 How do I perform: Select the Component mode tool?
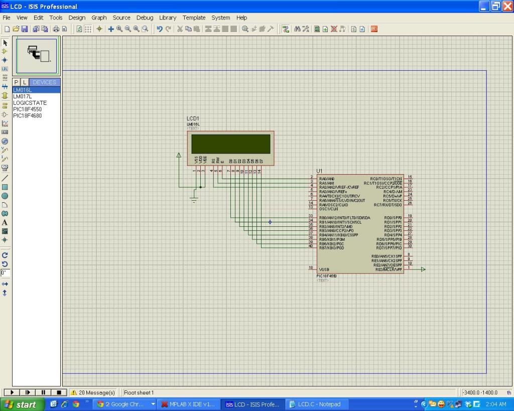5,51
